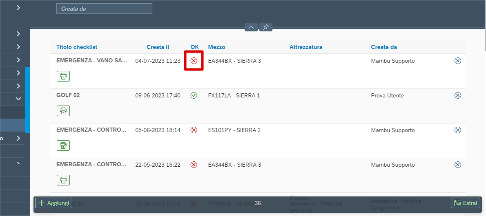This screenshot has width=486, height=216.
Task: Sort by Titolo checklist column header
Action: click(77, 47)
